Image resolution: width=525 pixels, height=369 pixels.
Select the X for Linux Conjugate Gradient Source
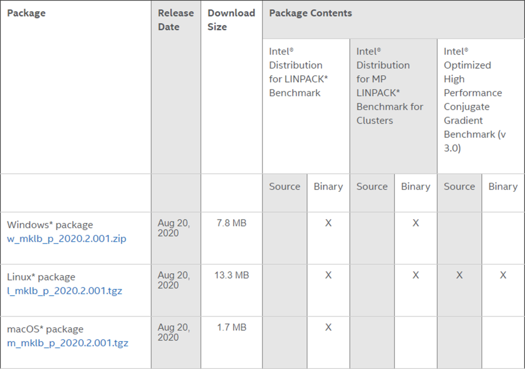(x=459, y=275)
